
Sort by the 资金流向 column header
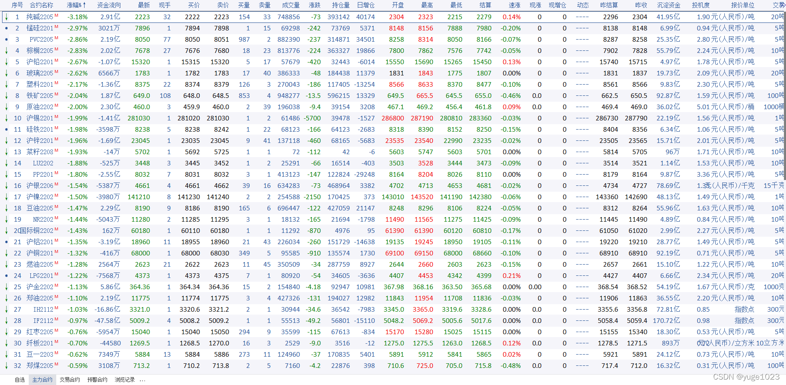click(109, 5)
